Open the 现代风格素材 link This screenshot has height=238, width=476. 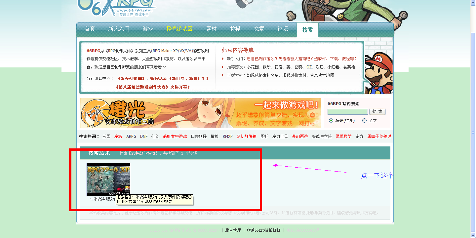point(295,75)
